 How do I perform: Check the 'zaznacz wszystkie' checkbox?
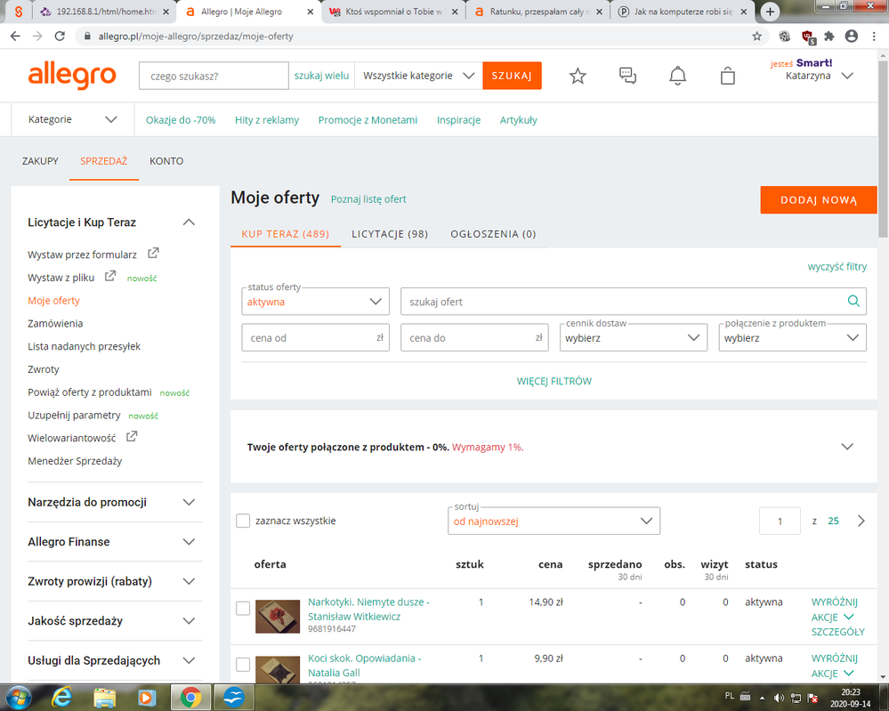[x=243, y=521]
